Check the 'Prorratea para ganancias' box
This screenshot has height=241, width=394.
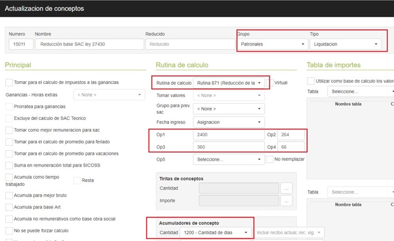(x=9, y=107)
